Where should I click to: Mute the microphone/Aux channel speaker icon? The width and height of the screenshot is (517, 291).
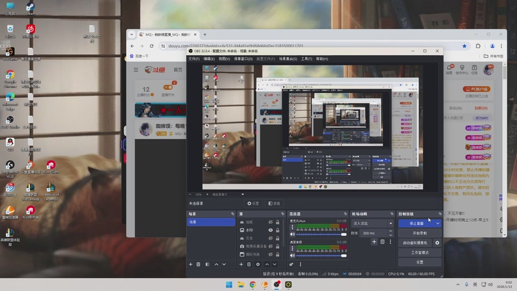(x=292, y=234)
